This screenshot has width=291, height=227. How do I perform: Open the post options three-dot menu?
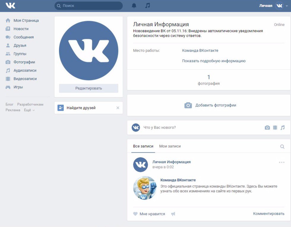click(x=282, y=162)
